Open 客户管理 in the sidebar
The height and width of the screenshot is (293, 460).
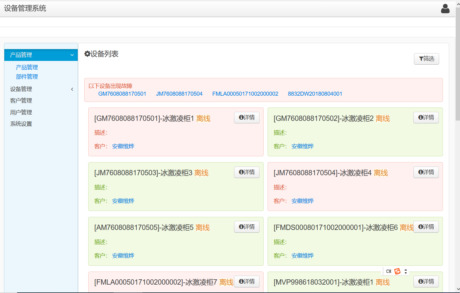21,101
